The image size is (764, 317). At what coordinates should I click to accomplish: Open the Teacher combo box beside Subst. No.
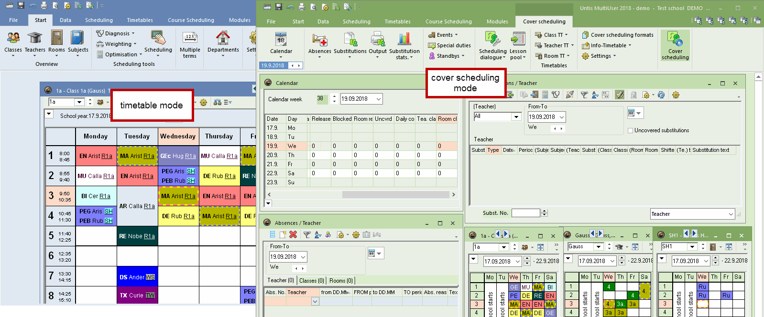click(692, 214)
